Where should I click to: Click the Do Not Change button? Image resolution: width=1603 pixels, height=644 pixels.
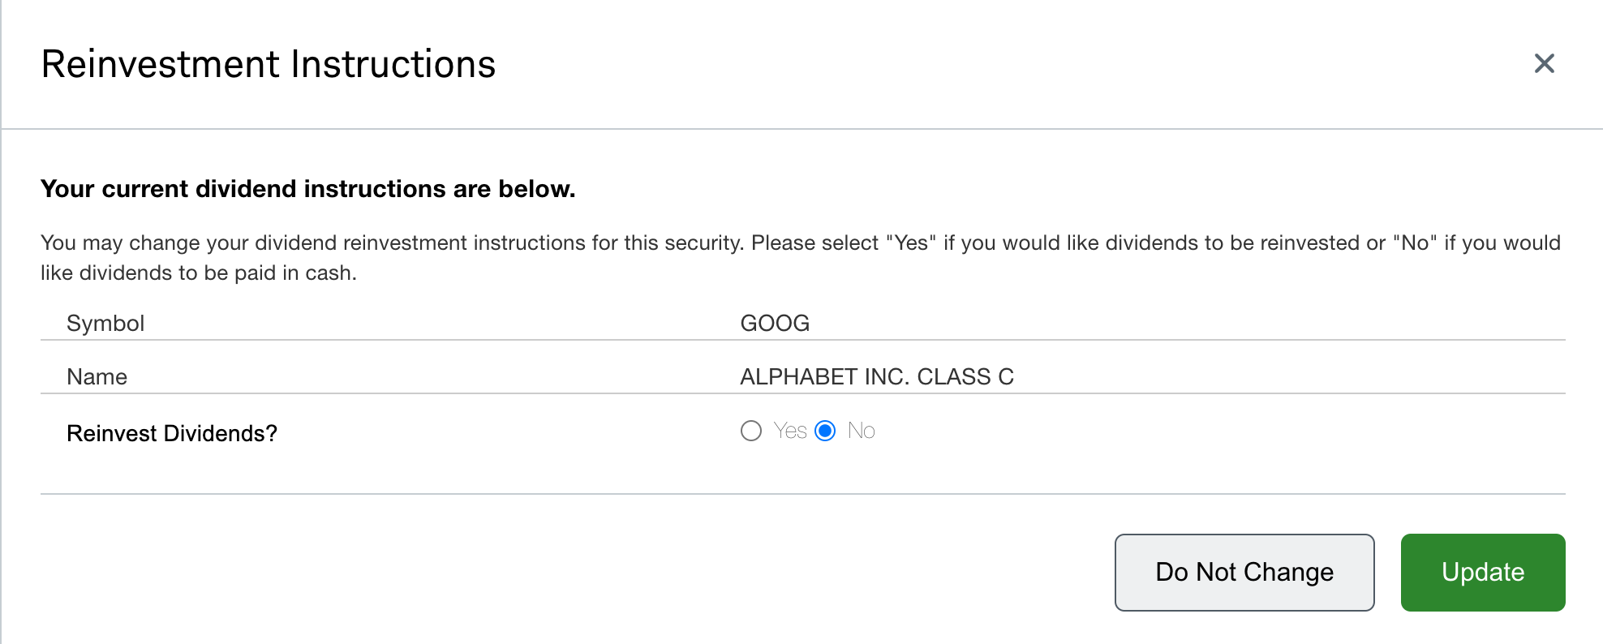1244,572
